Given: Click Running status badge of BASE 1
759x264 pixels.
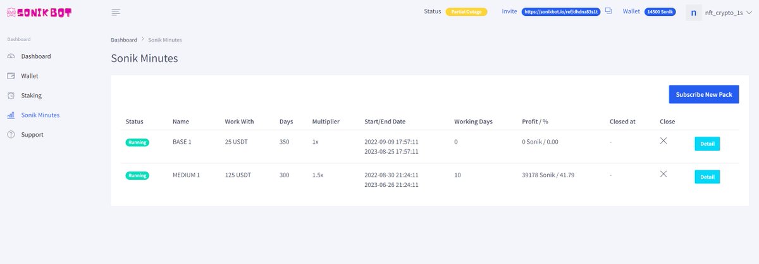Looking at the screenshot, I should click(137, 142).
